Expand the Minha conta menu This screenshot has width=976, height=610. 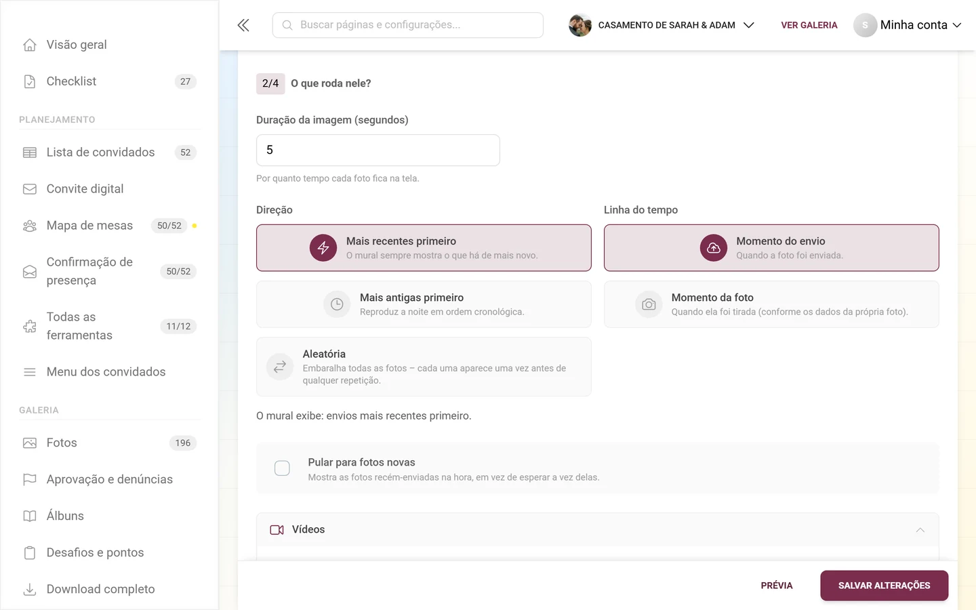[x=908, y=25]
